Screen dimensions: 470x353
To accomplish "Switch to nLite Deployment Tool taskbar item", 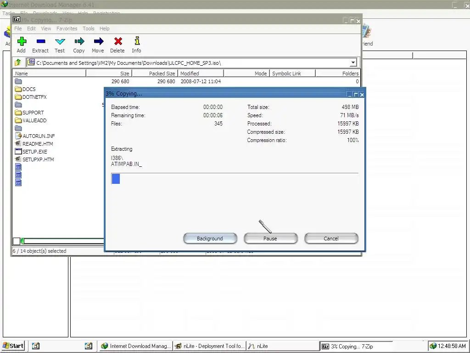I will point(209,346).
